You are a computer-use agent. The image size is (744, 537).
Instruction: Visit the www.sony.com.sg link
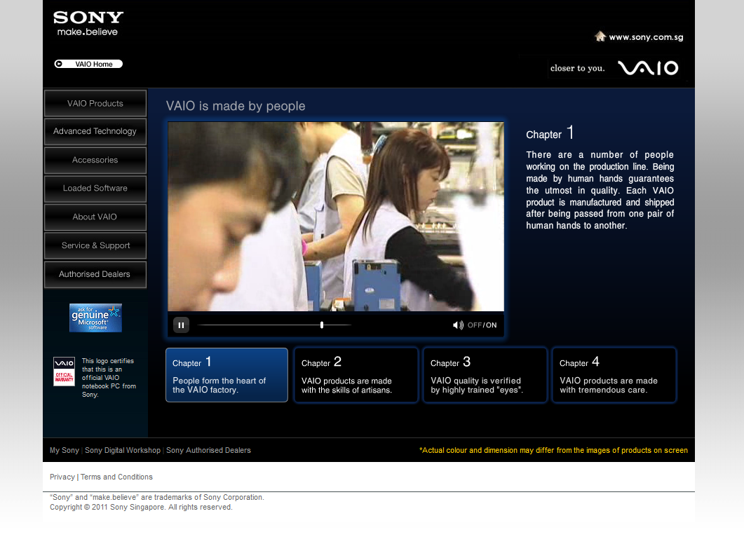(646, 37)
